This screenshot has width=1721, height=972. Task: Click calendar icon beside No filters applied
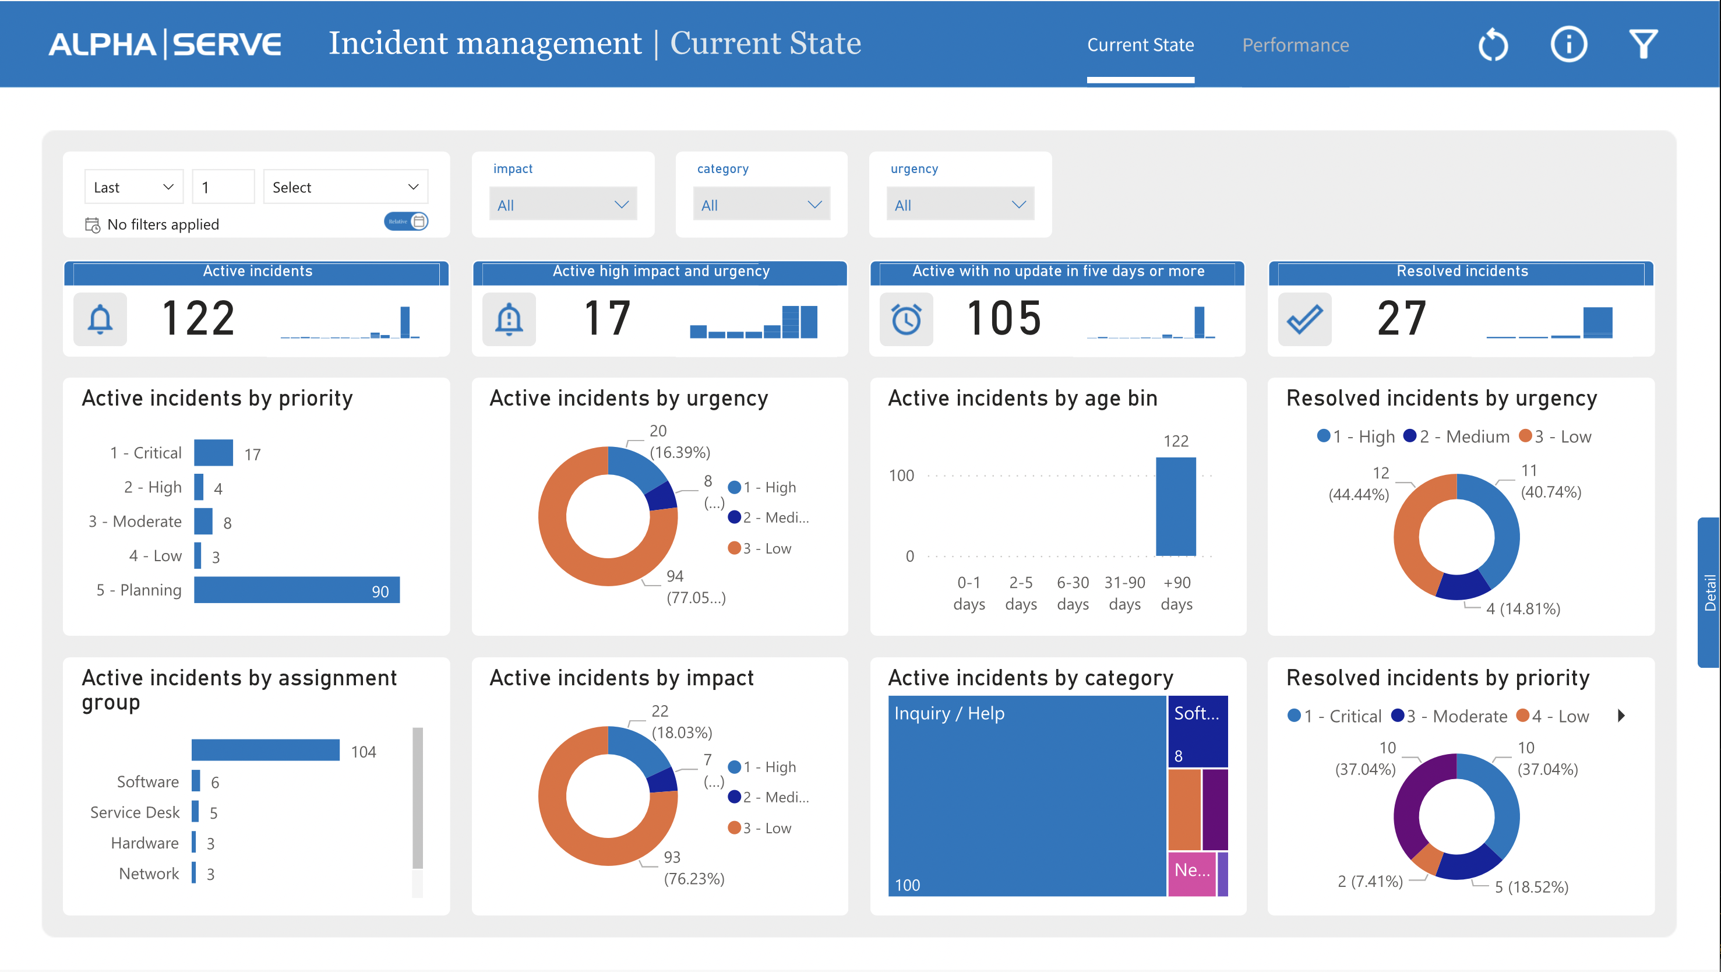click(x=92, y=225)
